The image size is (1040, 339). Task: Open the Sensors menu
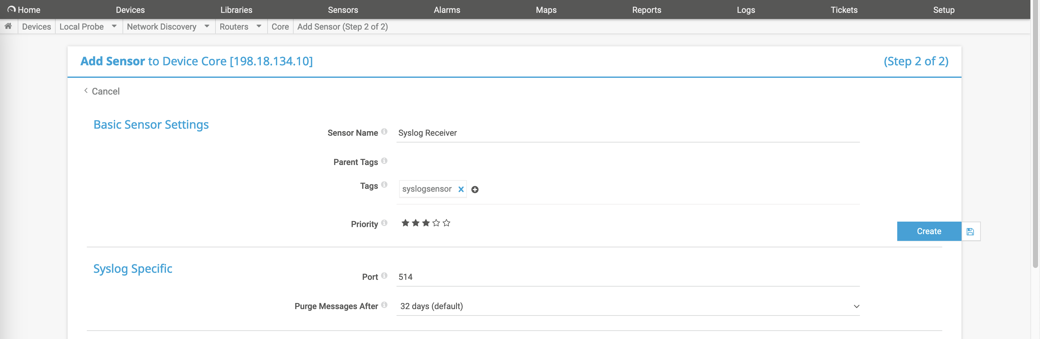point(343,10)
